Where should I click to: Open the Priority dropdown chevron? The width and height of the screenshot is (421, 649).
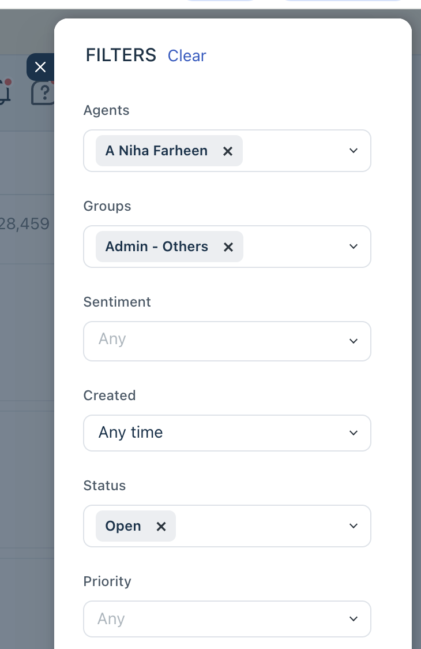point(354,619)
